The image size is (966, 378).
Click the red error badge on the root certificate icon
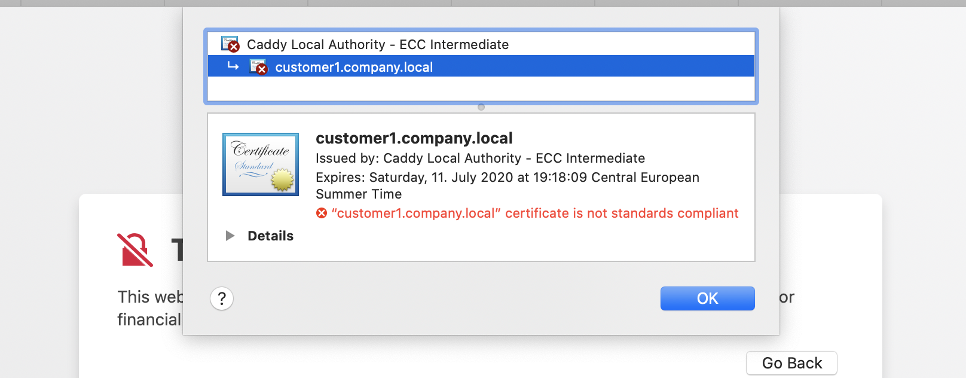coord(234,48)
